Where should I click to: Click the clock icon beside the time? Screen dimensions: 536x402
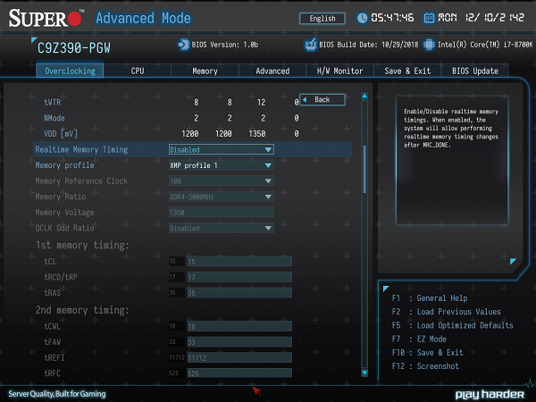click(363, 18)
